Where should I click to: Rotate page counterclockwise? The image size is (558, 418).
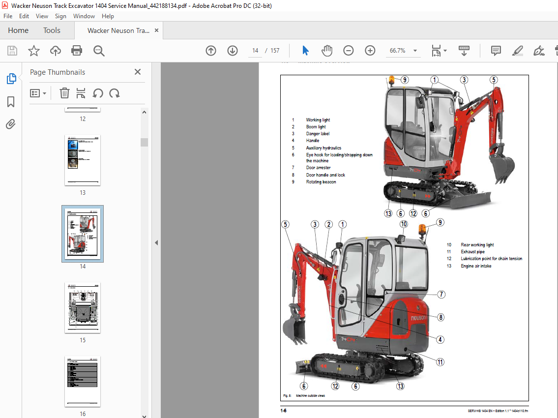[98, 93]
